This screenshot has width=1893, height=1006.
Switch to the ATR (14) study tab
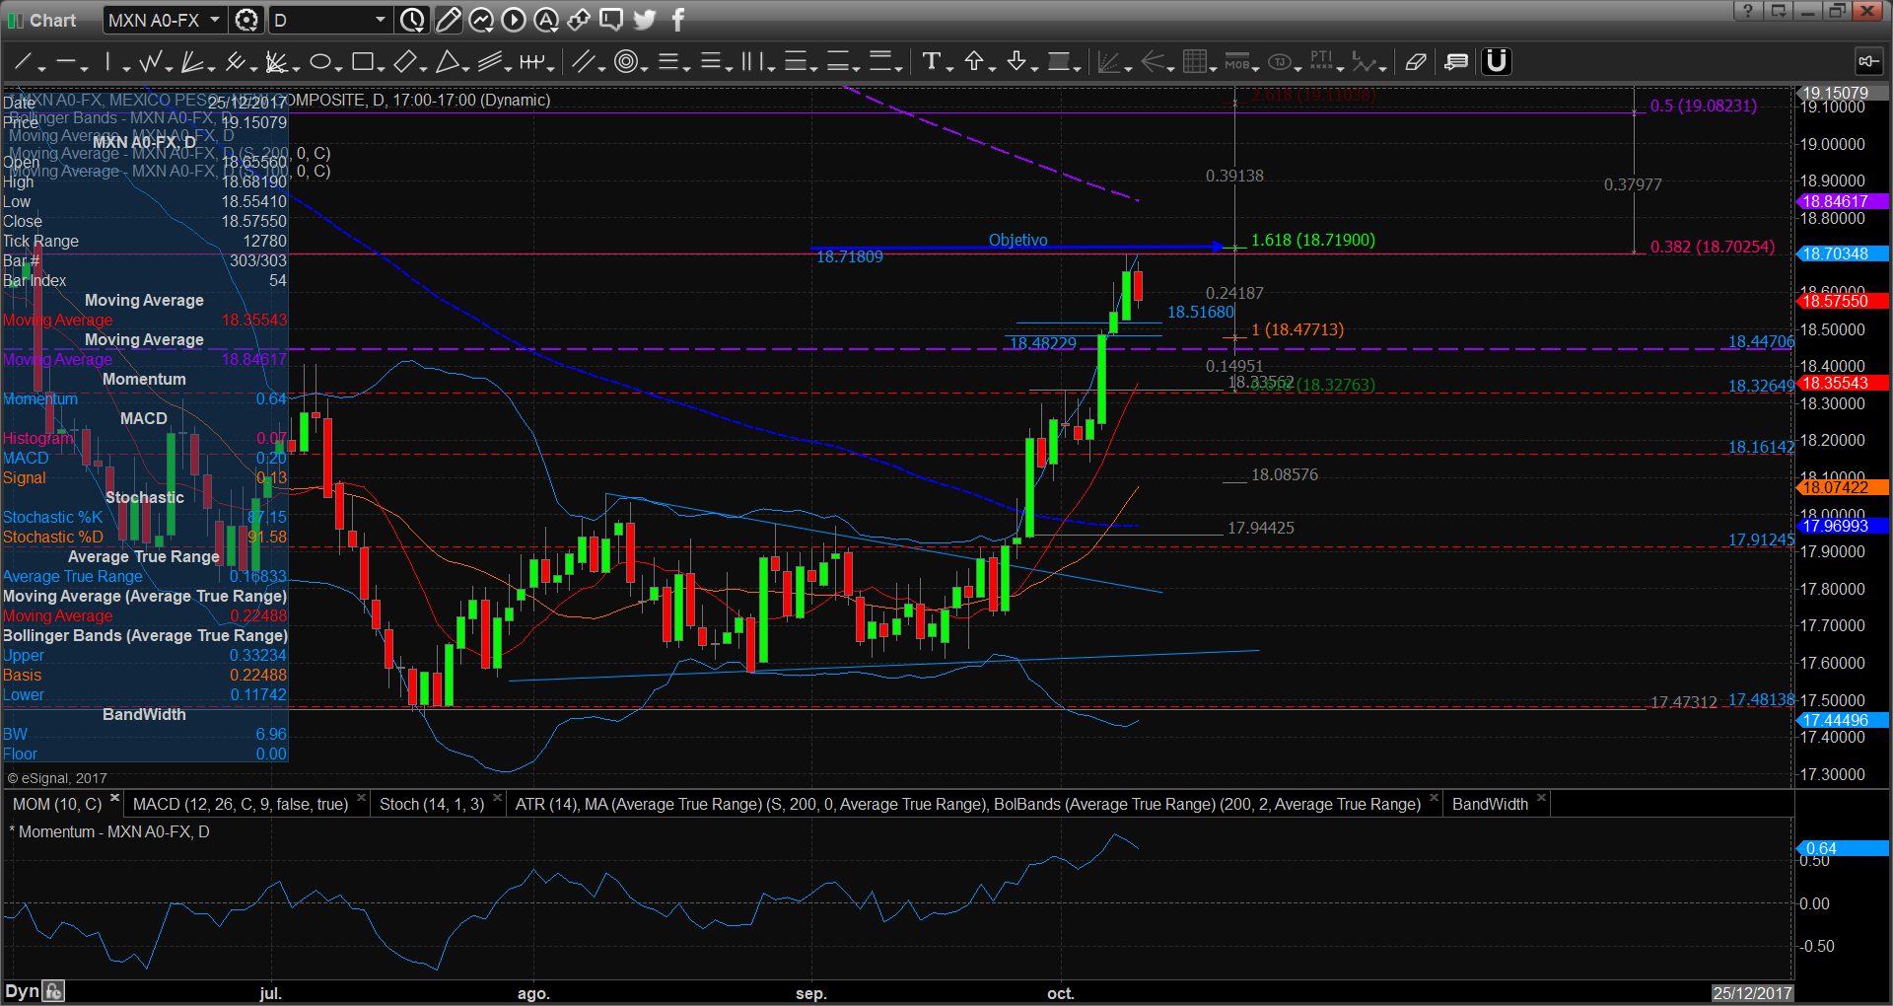(967, 805)
